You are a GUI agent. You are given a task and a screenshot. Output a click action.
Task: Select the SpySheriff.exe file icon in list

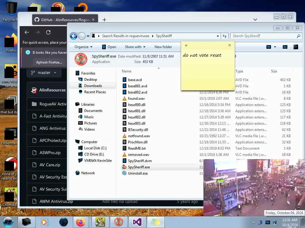coord(124,167)
